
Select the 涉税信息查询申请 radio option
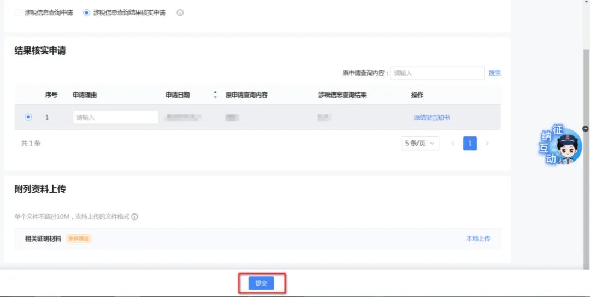pos(18,13)
